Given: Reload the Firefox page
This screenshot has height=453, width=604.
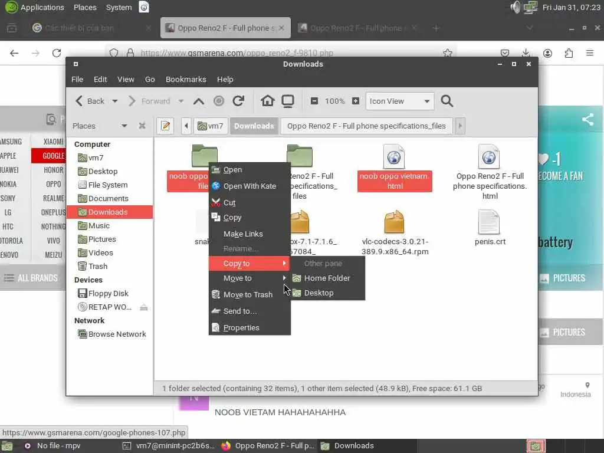Looking at the screenshot, I should 57,53.
